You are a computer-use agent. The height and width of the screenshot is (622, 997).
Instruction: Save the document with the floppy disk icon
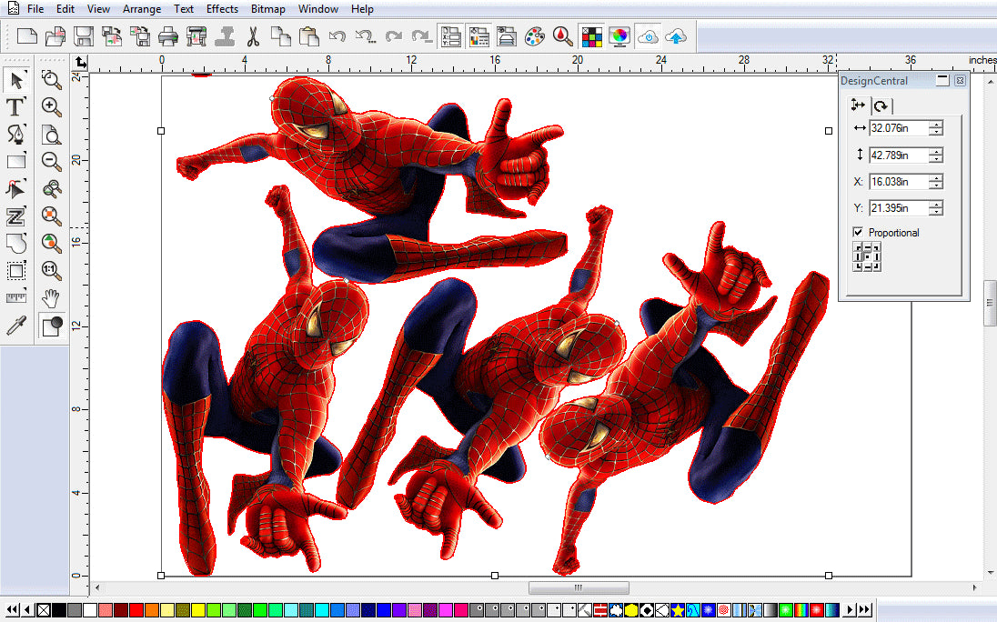(x=84, y=36)
